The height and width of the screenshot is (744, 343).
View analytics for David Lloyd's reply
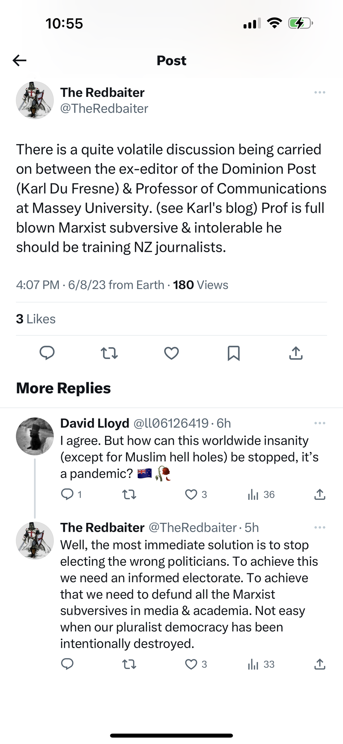(x=253, y=494)
